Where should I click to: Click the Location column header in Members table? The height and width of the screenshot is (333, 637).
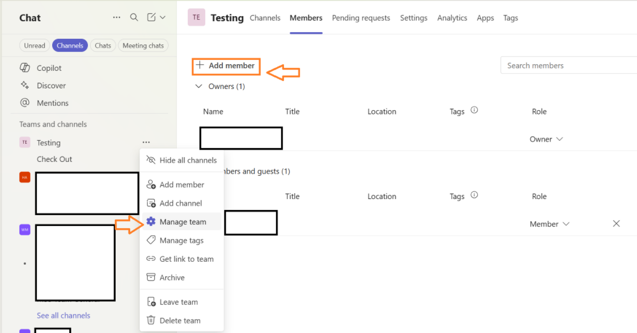[x=382, y=196]
